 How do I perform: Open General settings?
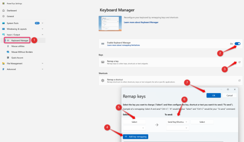tap(10, 17)
